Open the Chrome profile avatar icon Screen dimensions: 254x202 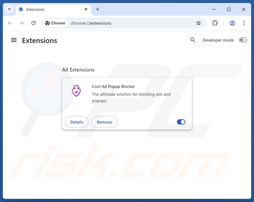232,23
